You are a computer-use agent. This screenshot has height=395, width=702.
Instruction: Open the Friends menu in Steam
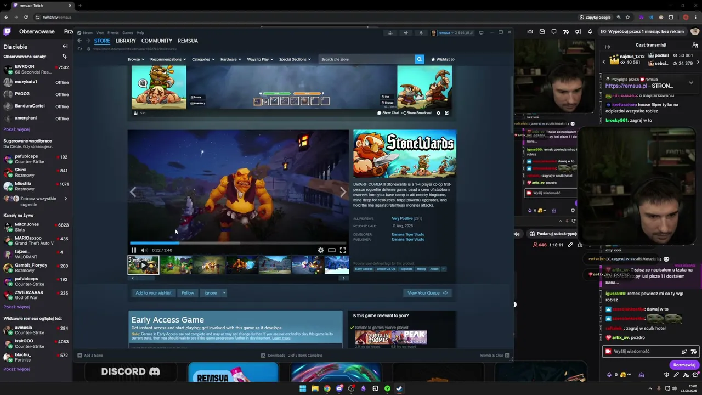point(113,33)
